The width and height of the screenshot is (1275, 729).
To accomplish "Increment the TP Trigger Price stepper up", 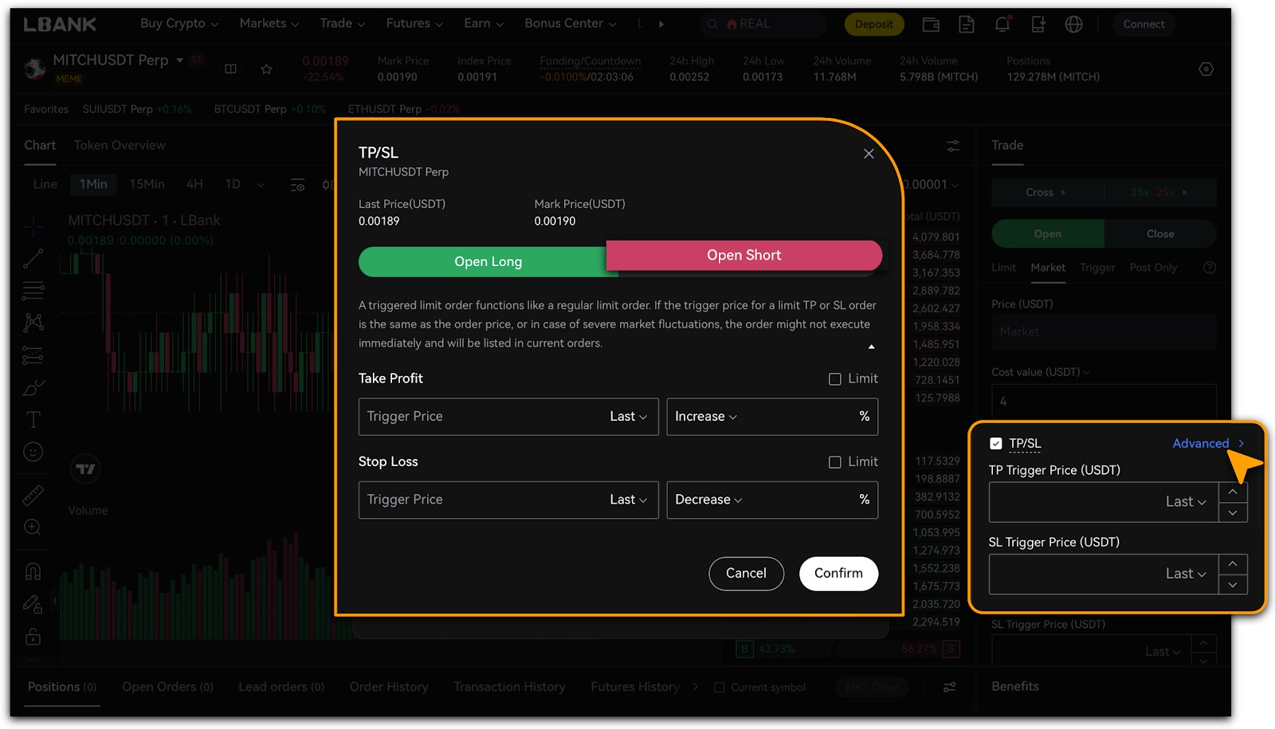I will (x=1232, y=492).
